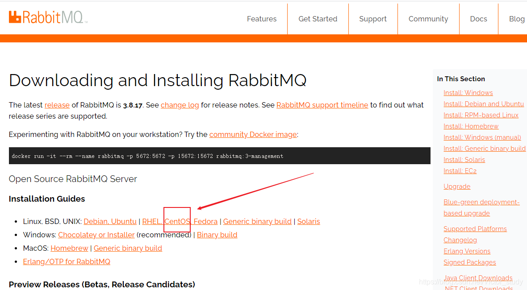
Task: Open the Features menu
Action: [x=261, y=19]
